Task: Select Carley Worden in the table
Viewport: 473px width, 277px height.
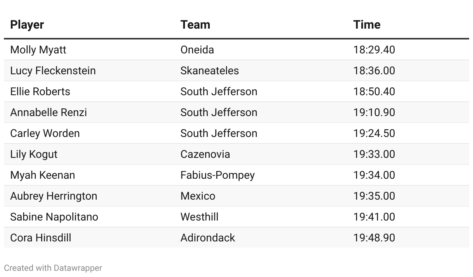Action: [45, 133]
